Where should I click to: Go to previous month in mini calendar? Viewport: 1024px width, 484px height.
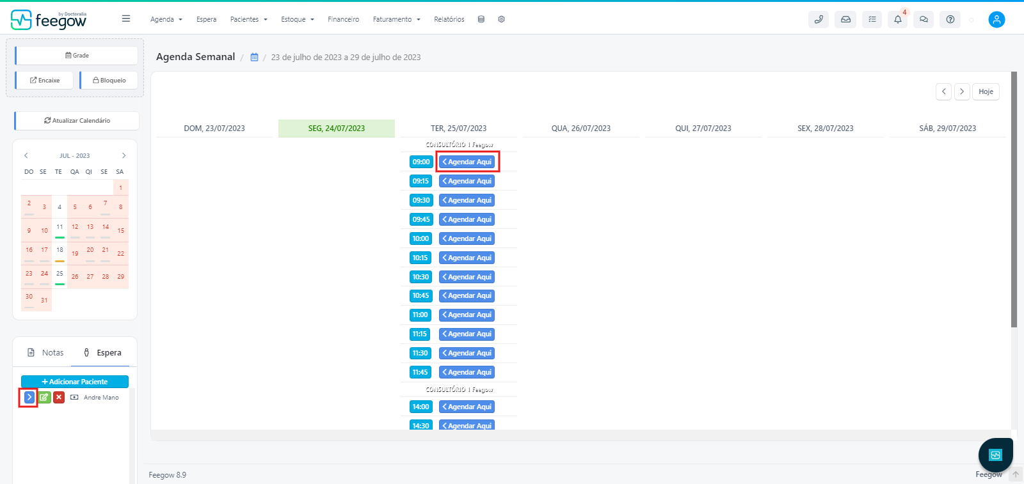[26, 155]
